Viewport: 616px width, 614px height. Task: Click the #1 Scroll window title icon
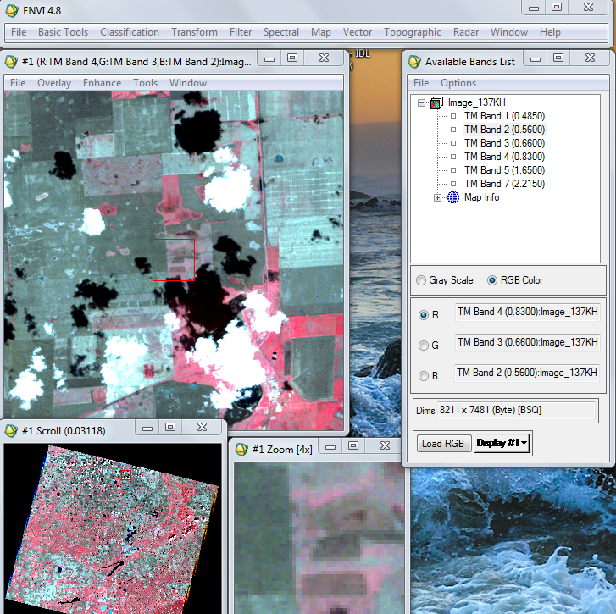[11, 430]
